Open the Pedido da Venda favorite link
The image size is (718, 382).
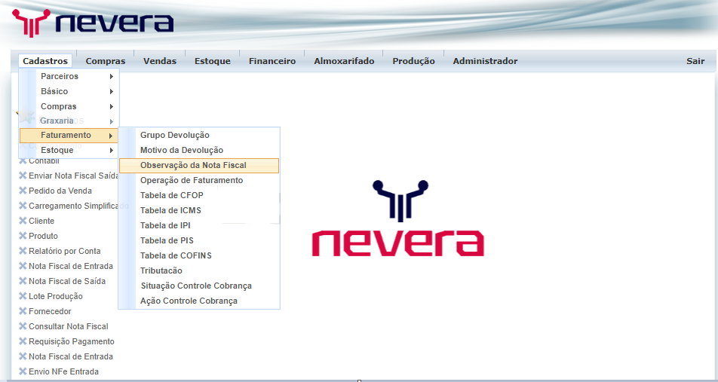pyautogui.click(x=60, y=191)
